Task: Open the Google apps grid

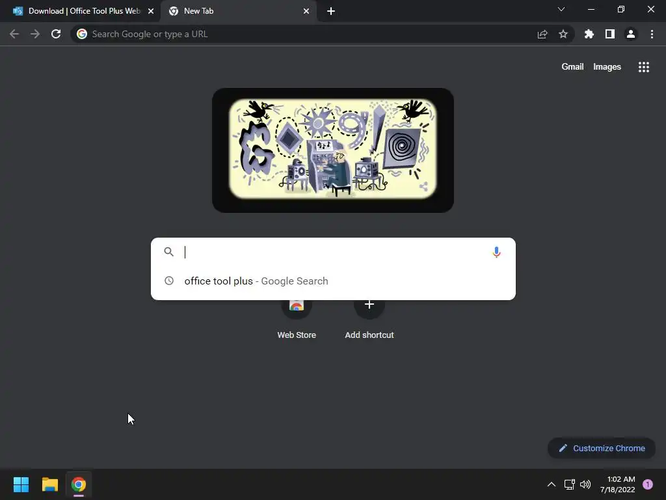Action: (643, 67)
